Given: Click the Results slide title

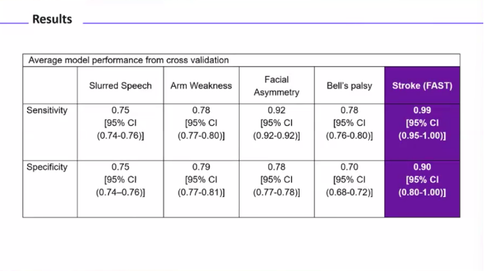Looking at the screenshot, I should [52, 19].
